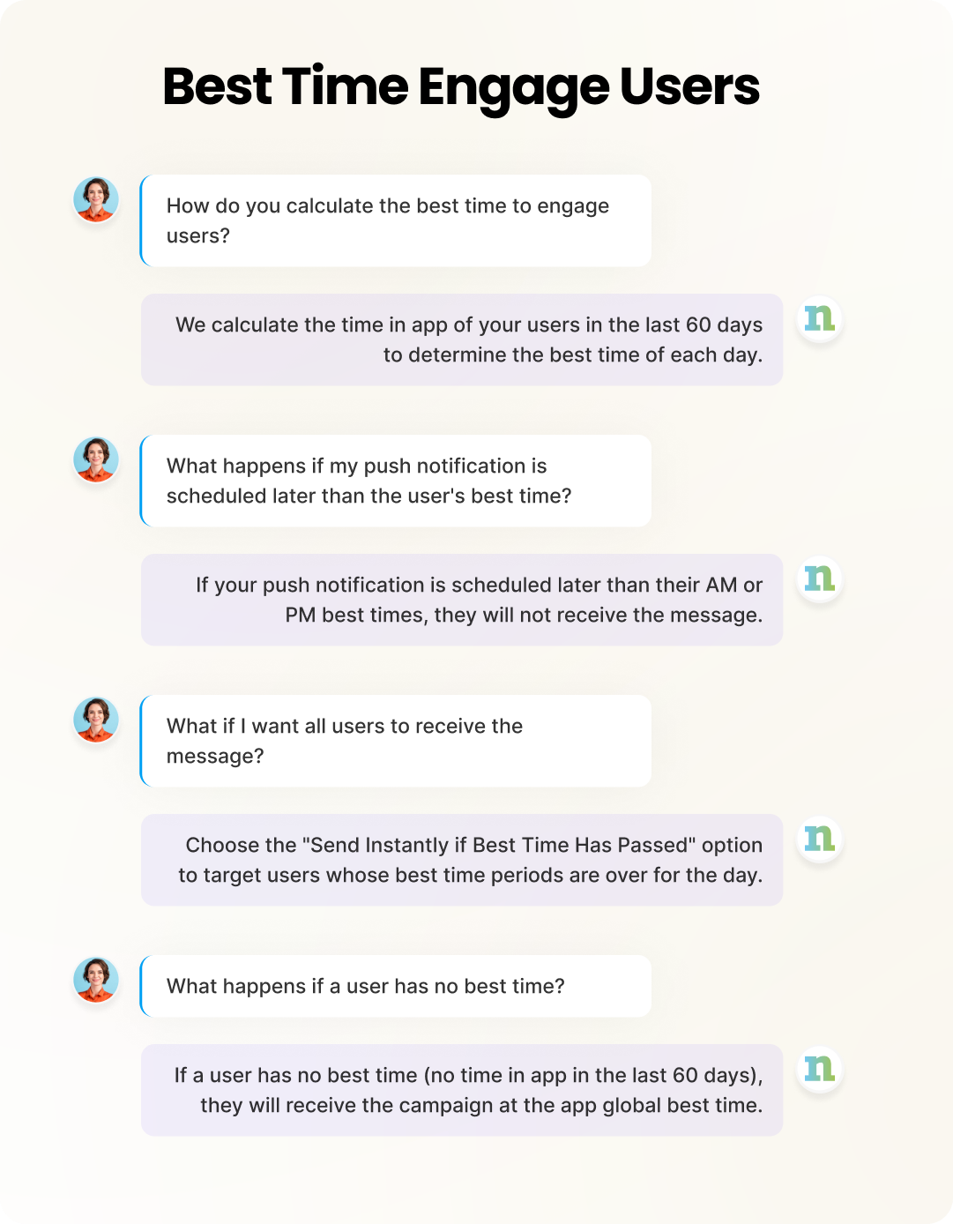
Task: Select the 'We calculate the time in app' reply
Action: (x=461, y=340)
